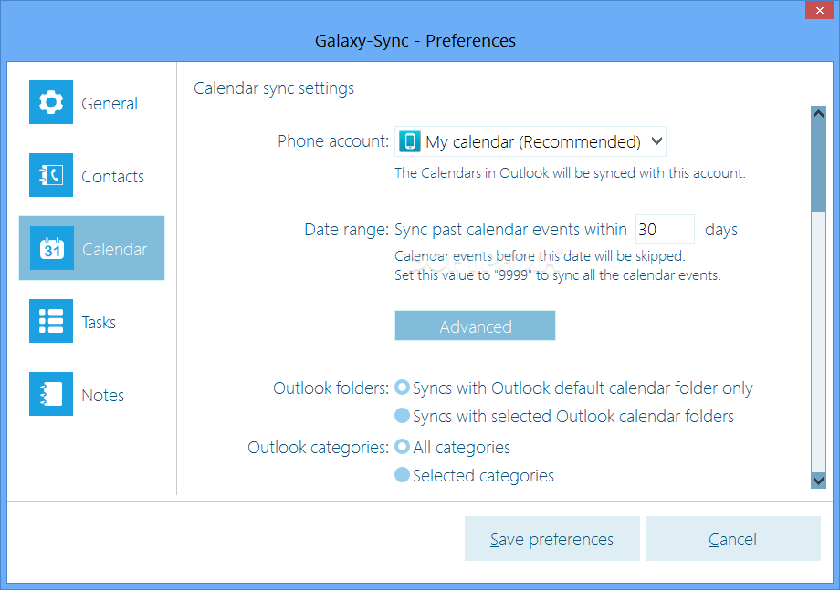840x590 pixels.
Task: Click the Calendar sync settings heading
Action: click(274, 88)
